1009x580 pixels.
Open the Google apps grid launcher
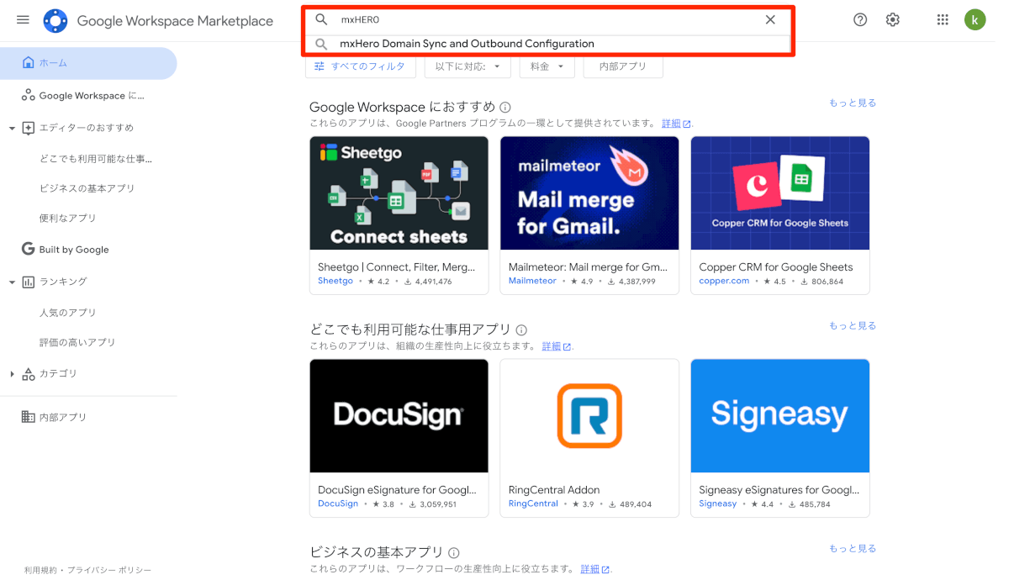[x=943, y=20]
